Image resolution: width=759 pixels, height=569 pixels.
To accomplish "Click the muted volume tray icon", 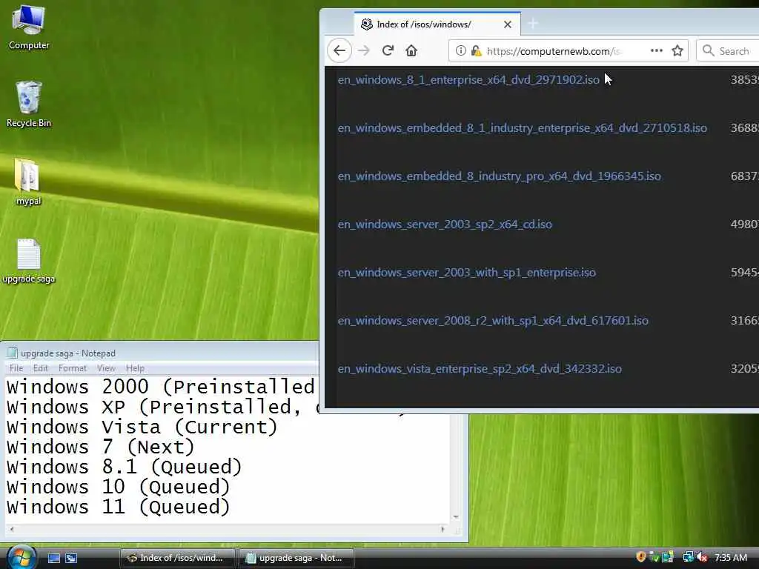I will coord(702,557).
